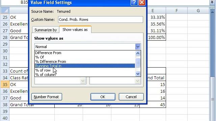Click the Good cell in row 37
Screen dimensions: 216x121
coord(19,98)
